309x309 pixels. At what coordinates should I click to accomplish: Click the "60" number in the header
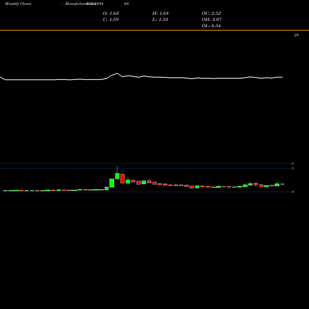[x=126, y=4]
